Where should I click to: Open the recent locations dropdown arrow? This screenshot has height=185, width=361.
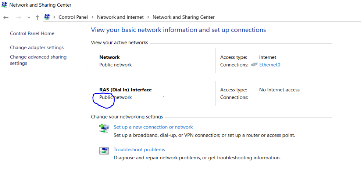pyautogui.click(x=29, y=18)
